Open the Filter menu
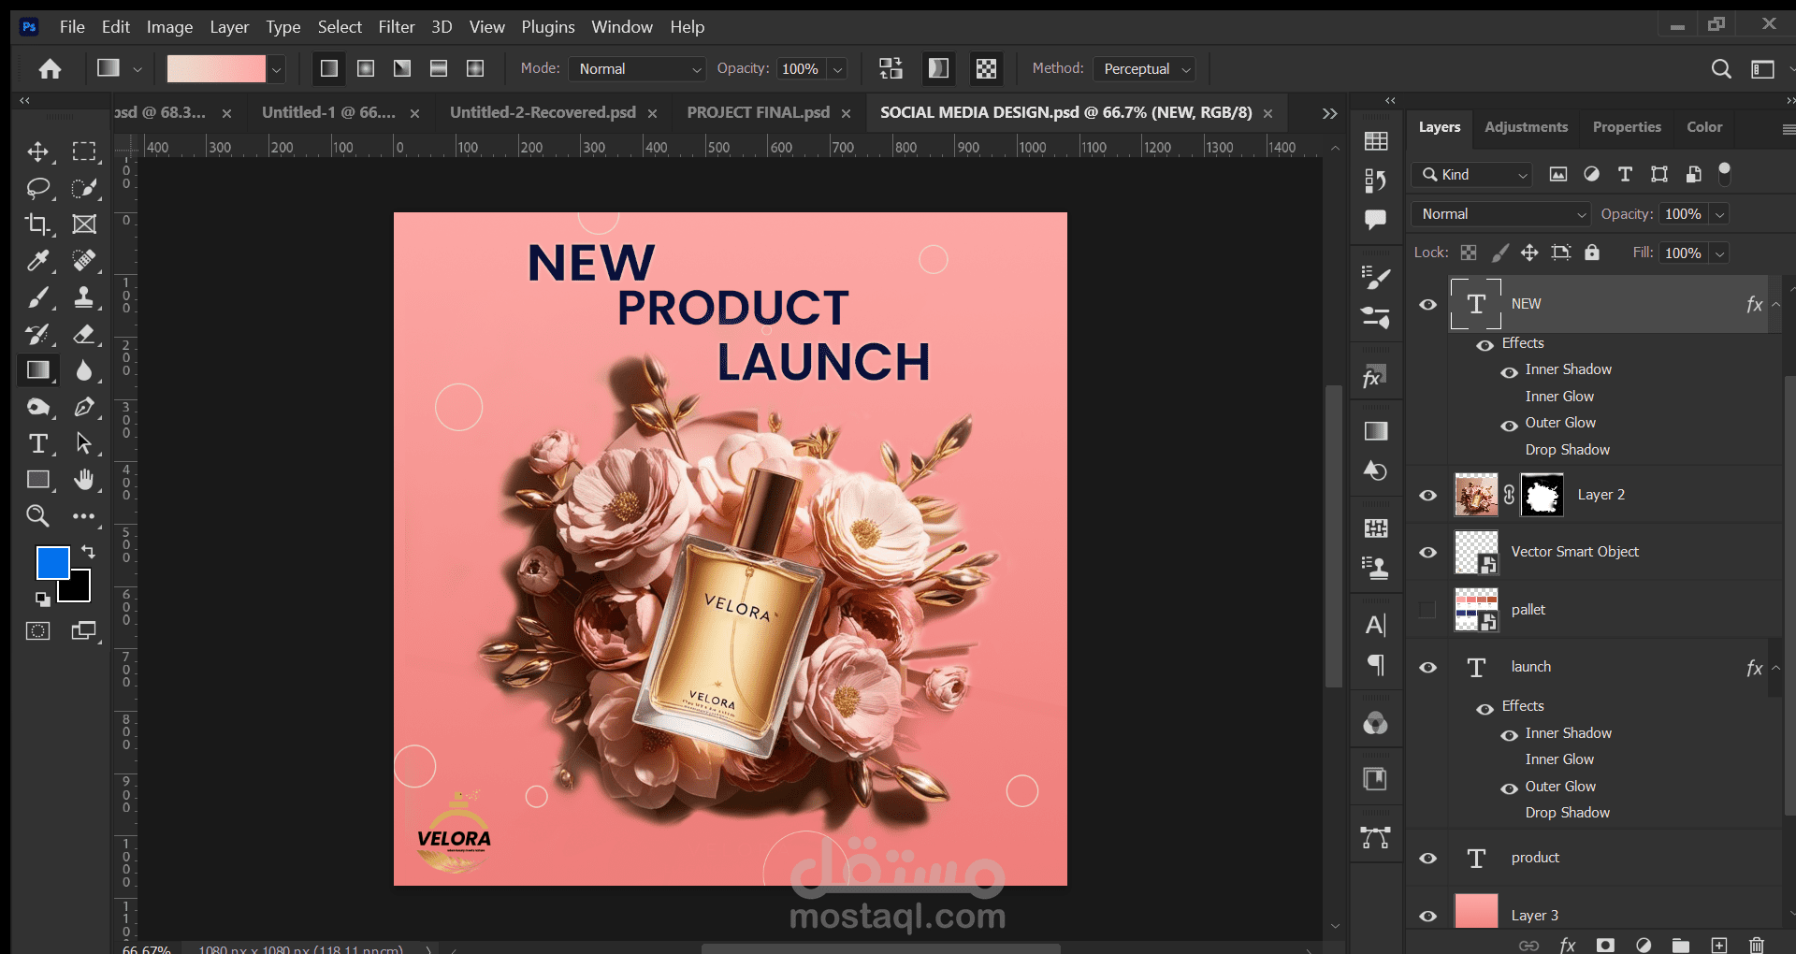This screenshot has width=1796, height=954. click(x=396, y=27)
